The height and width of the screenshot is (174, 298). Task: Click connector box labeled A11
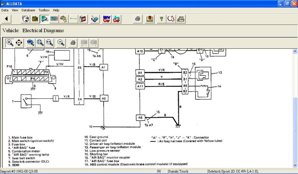(140, 86)
